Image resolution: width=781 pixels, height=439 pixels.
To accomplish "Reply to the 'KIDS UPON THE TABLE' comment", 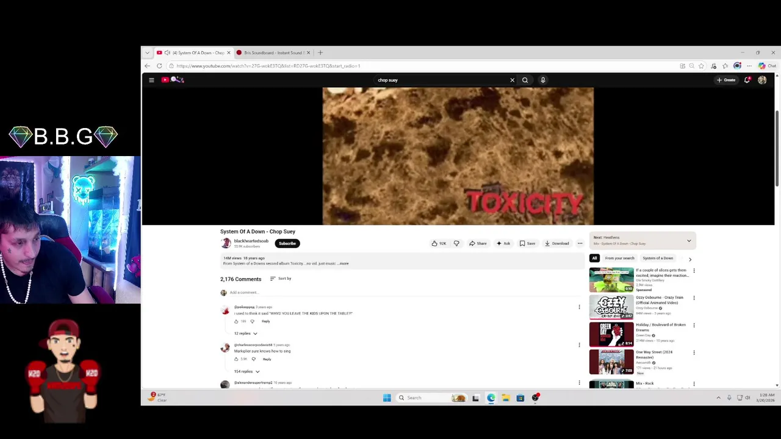I will (265, 321).
